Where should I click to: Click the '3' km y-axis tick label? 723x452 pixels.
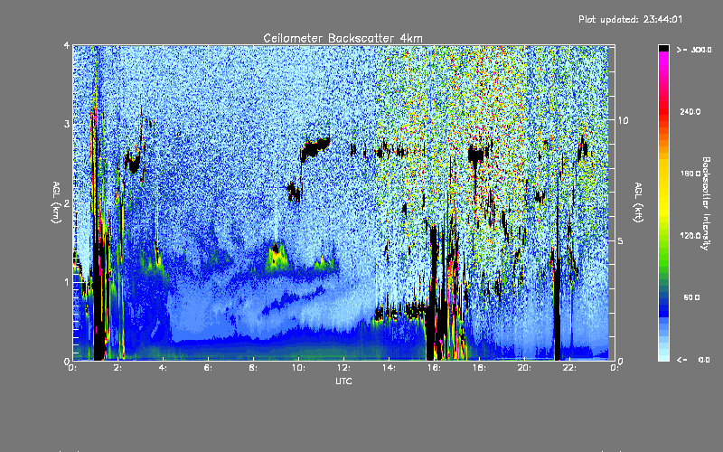[x=67, y=124]
